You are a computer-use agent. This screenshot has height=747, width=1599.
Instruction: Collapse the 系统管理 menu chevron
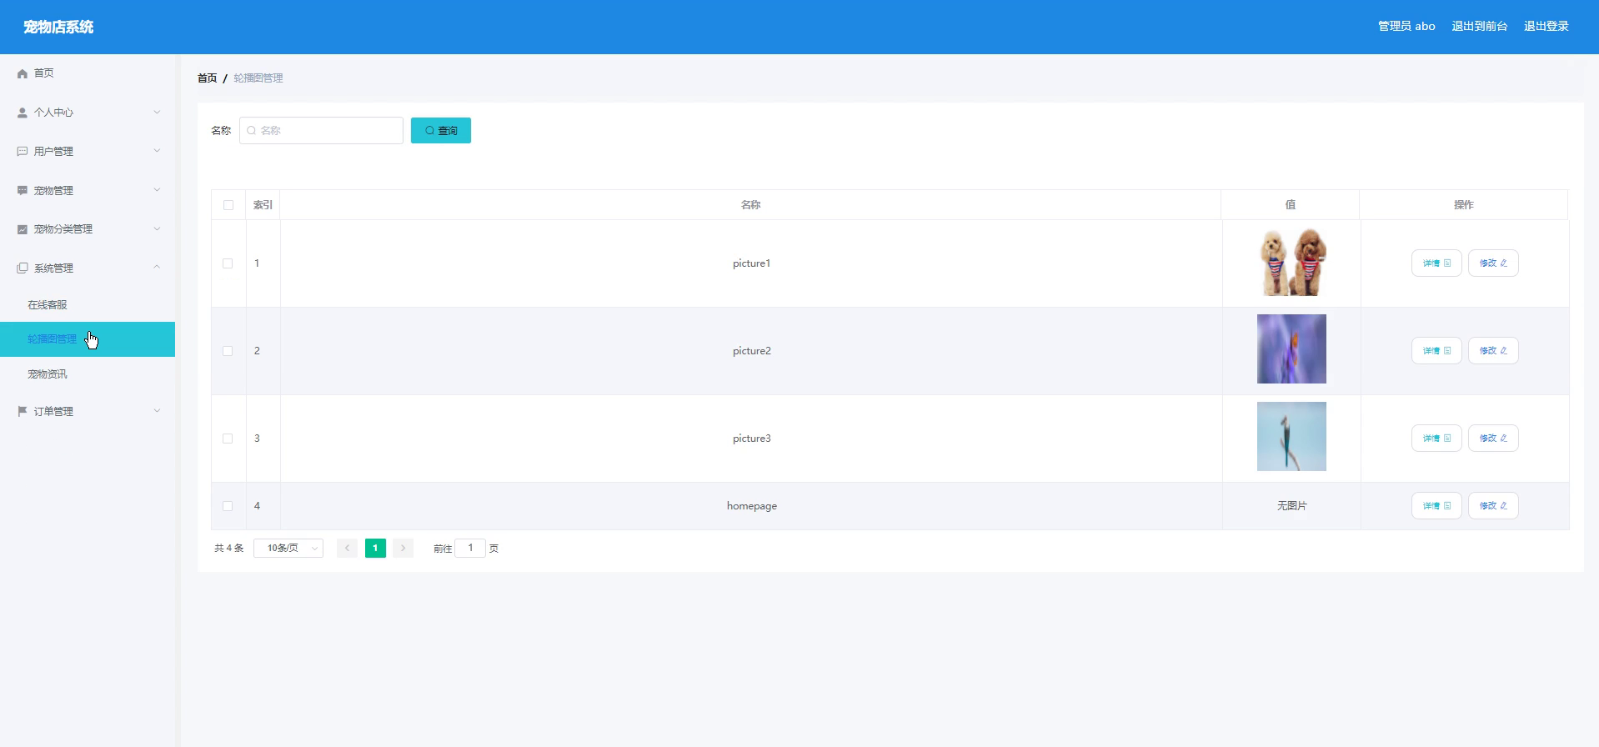157,268
